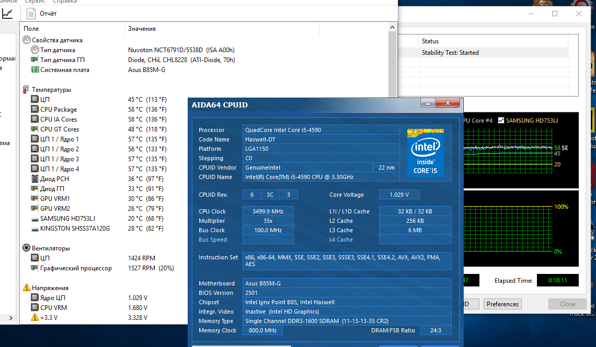The image size is (596, 347).
Task: Click the CPU GT Cores row icon
Action: 35,129
